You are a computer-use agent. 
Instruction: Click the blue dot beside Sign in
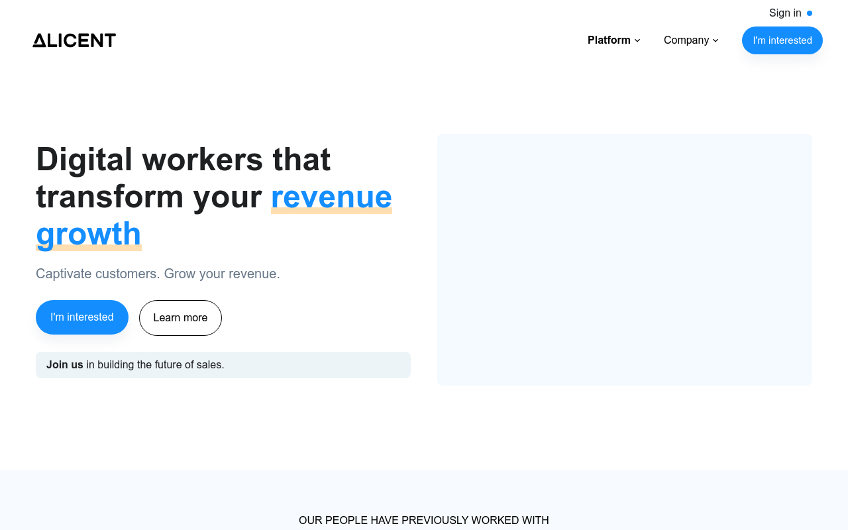(x=810, y=13)
